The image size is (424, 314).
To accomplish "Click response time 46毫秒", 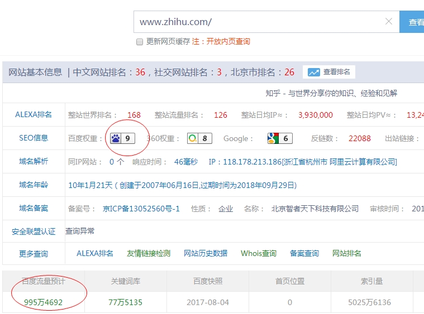I will [186, 162].
